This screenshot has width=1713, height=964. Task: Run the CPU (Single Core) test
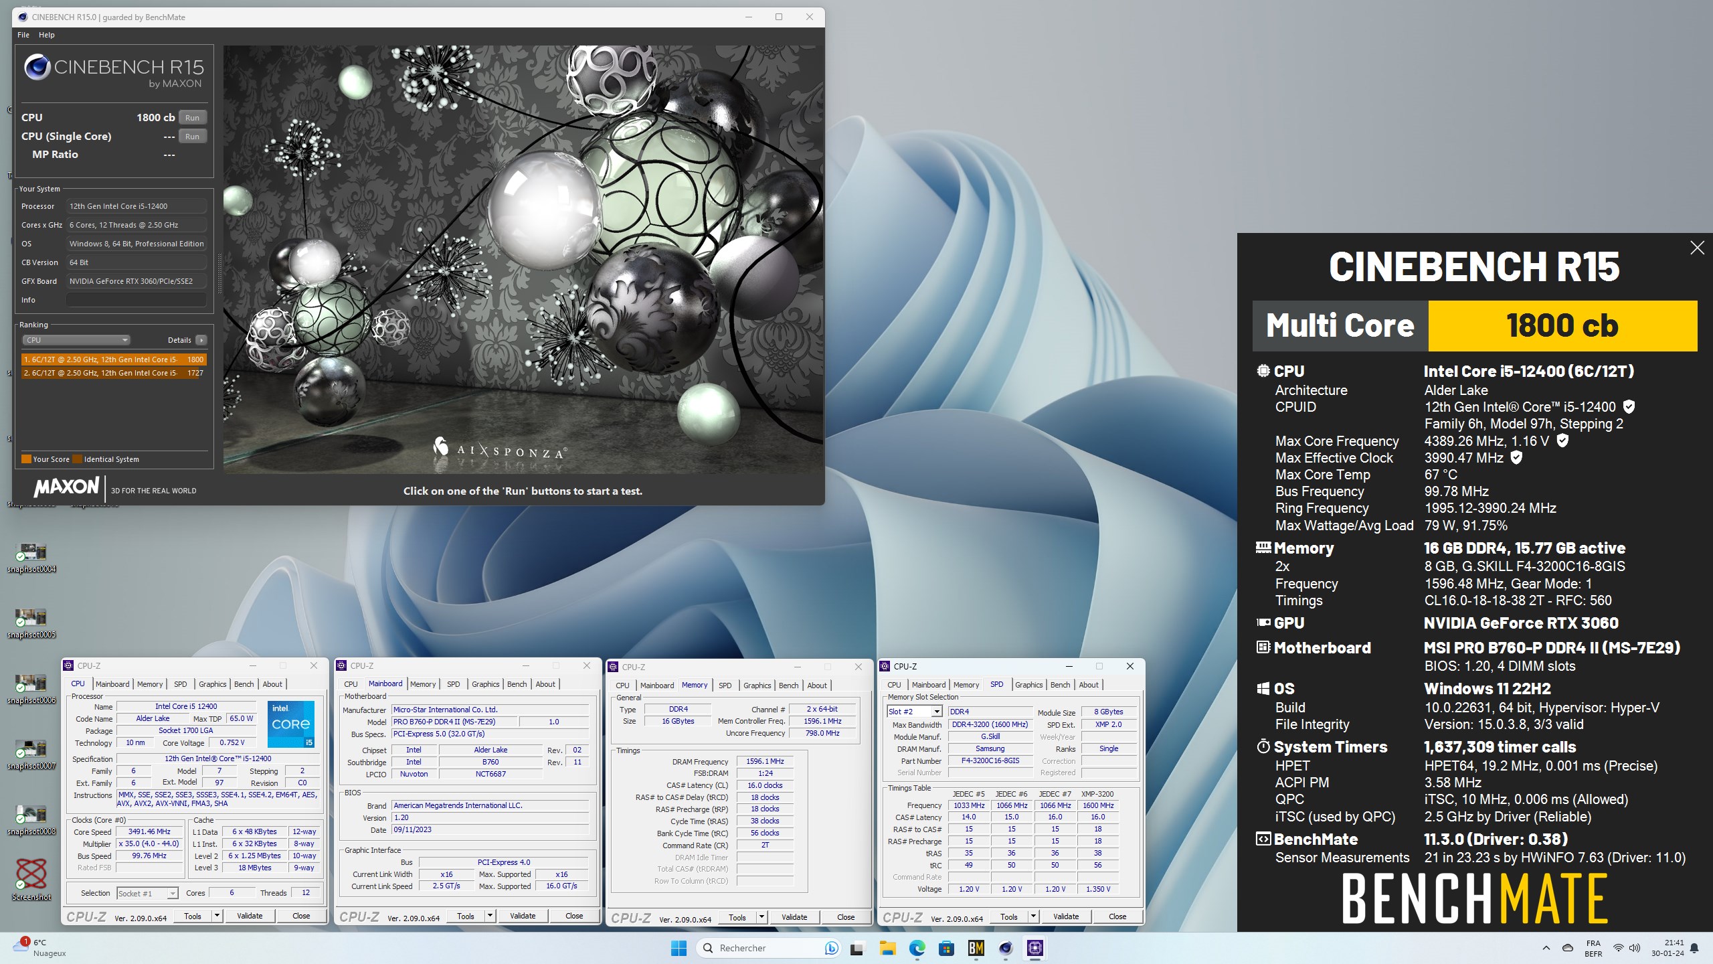[x=192, y=136]
